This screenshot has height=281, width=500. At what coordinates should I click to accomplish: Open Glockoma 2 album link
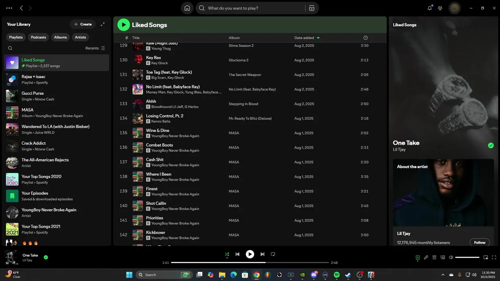(239, 60)
